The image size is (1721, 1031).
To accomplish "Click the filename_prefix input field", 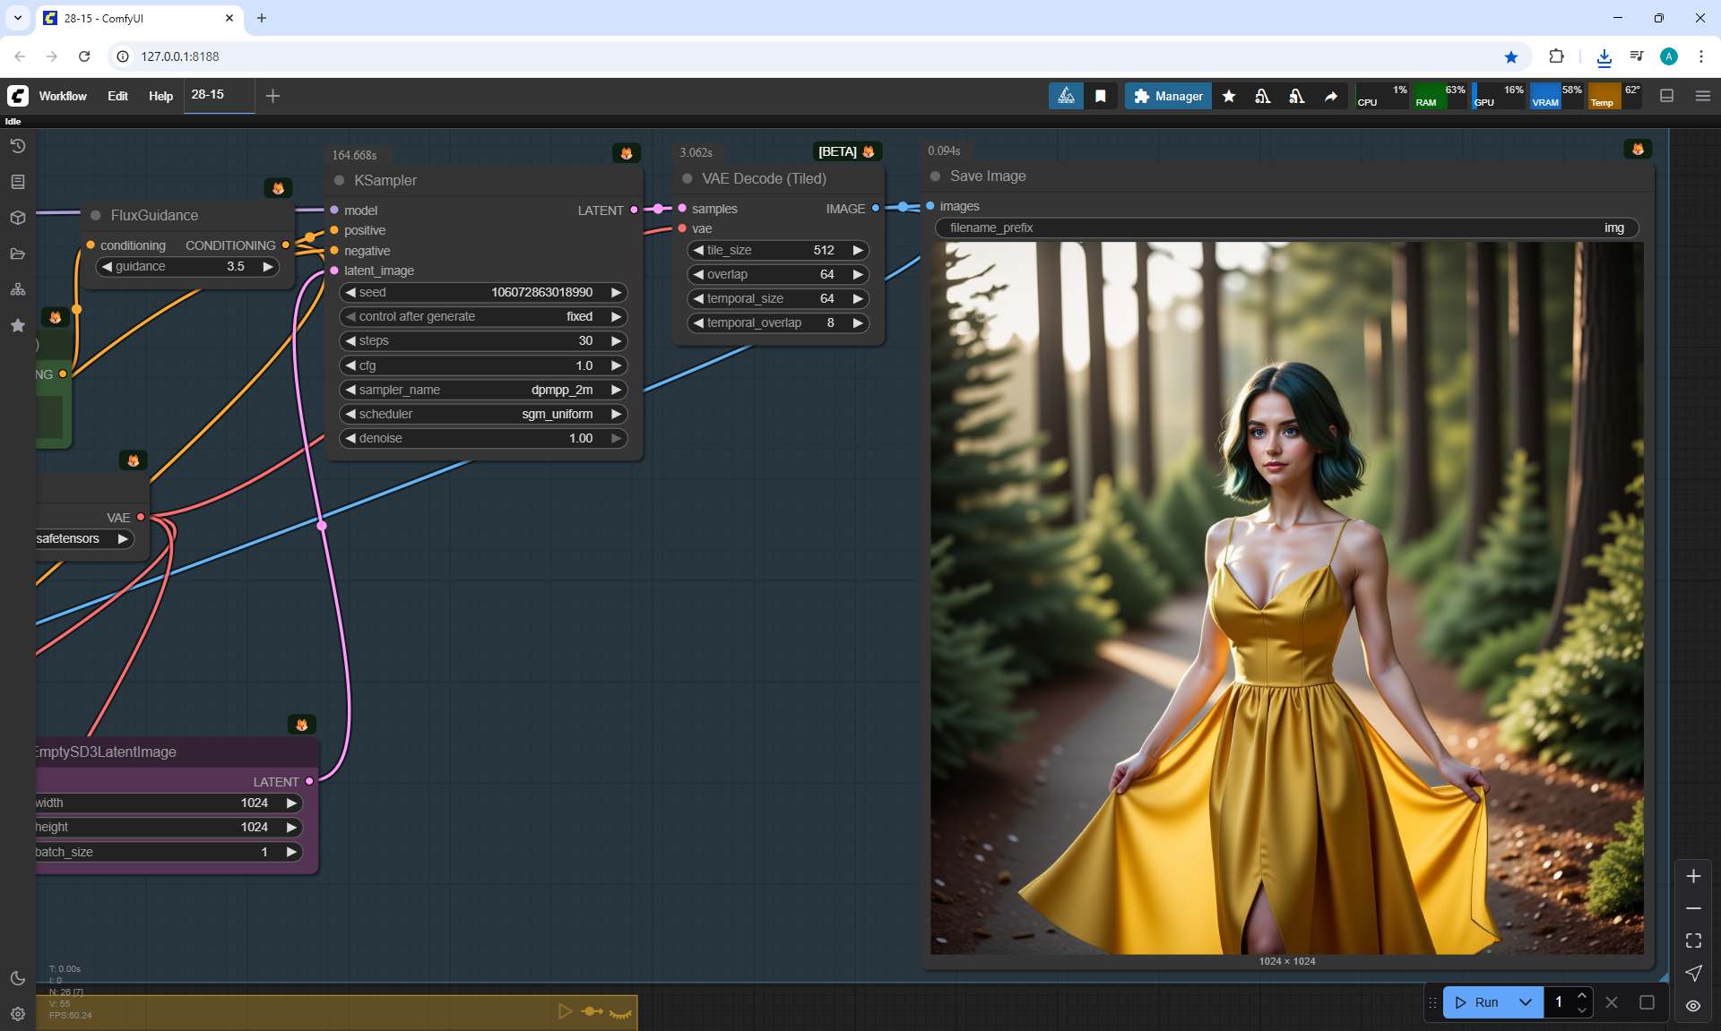I will [x=1286, y=228].
